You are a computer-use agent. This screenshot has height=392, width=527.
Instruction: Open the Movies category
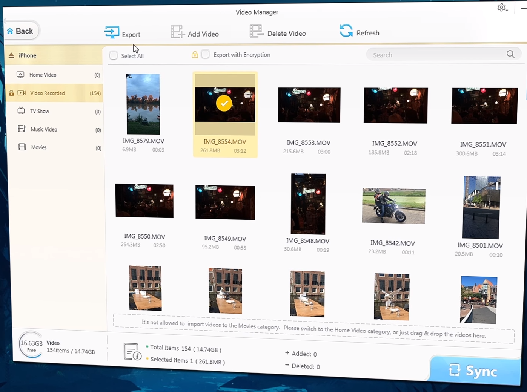tap(39, 147)
